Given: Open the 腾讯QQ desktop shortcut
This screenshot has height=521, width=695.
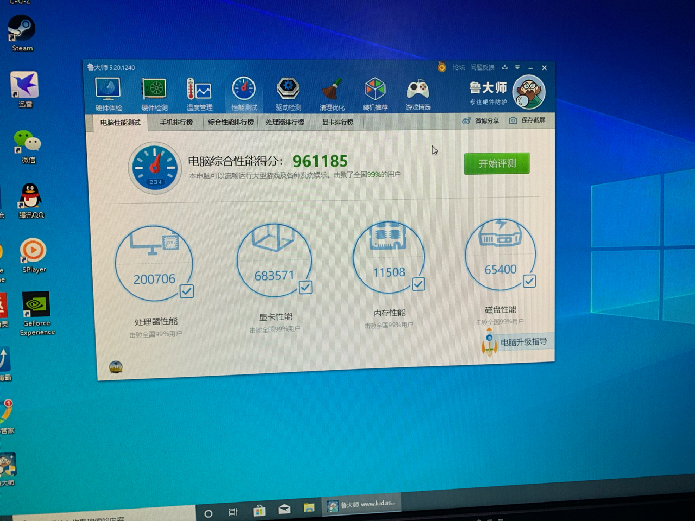Looking at the screenshot, I should pos(31,201).
